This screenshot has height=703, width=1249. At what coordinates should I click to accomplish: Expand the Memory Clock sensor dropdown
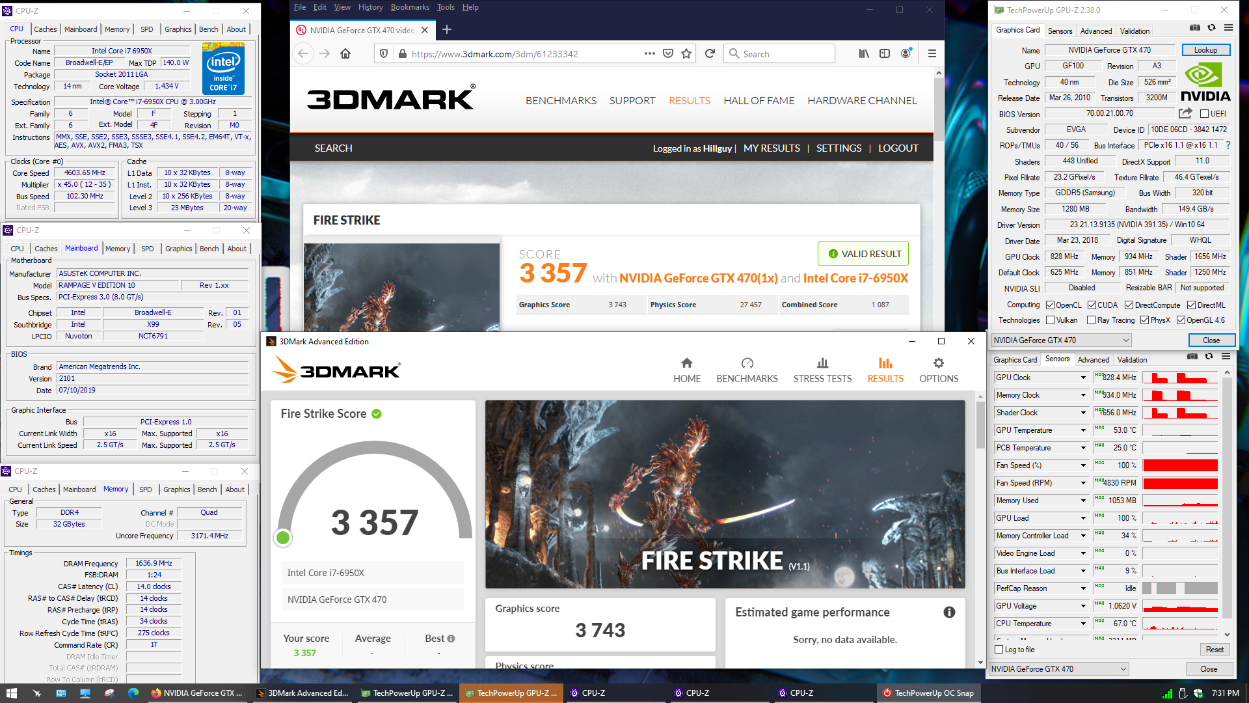(1083, 395)
